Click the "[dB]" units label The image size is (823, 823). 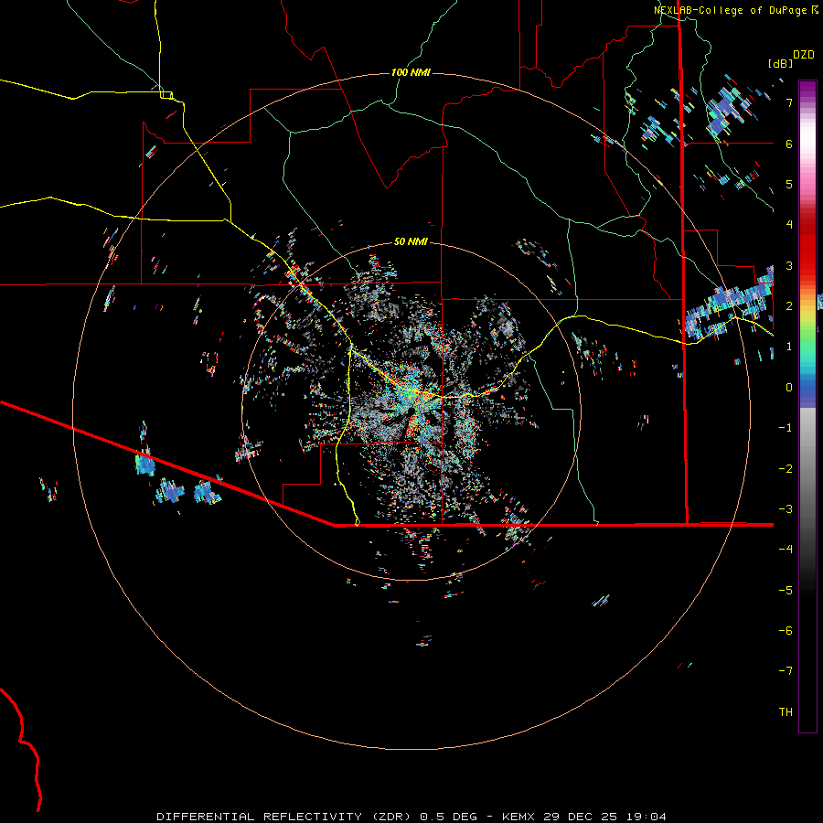(x=780, y=63)
